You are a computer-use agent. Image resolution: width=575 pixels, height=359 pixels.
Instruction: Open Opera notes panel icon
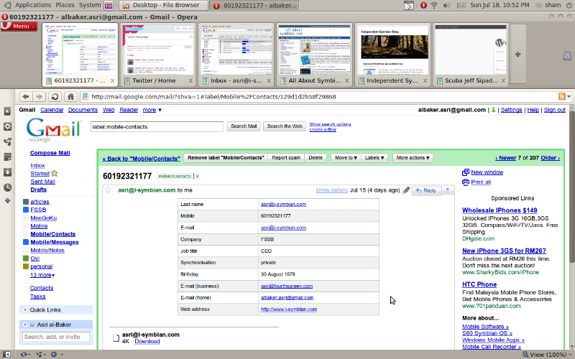point(7,157)
